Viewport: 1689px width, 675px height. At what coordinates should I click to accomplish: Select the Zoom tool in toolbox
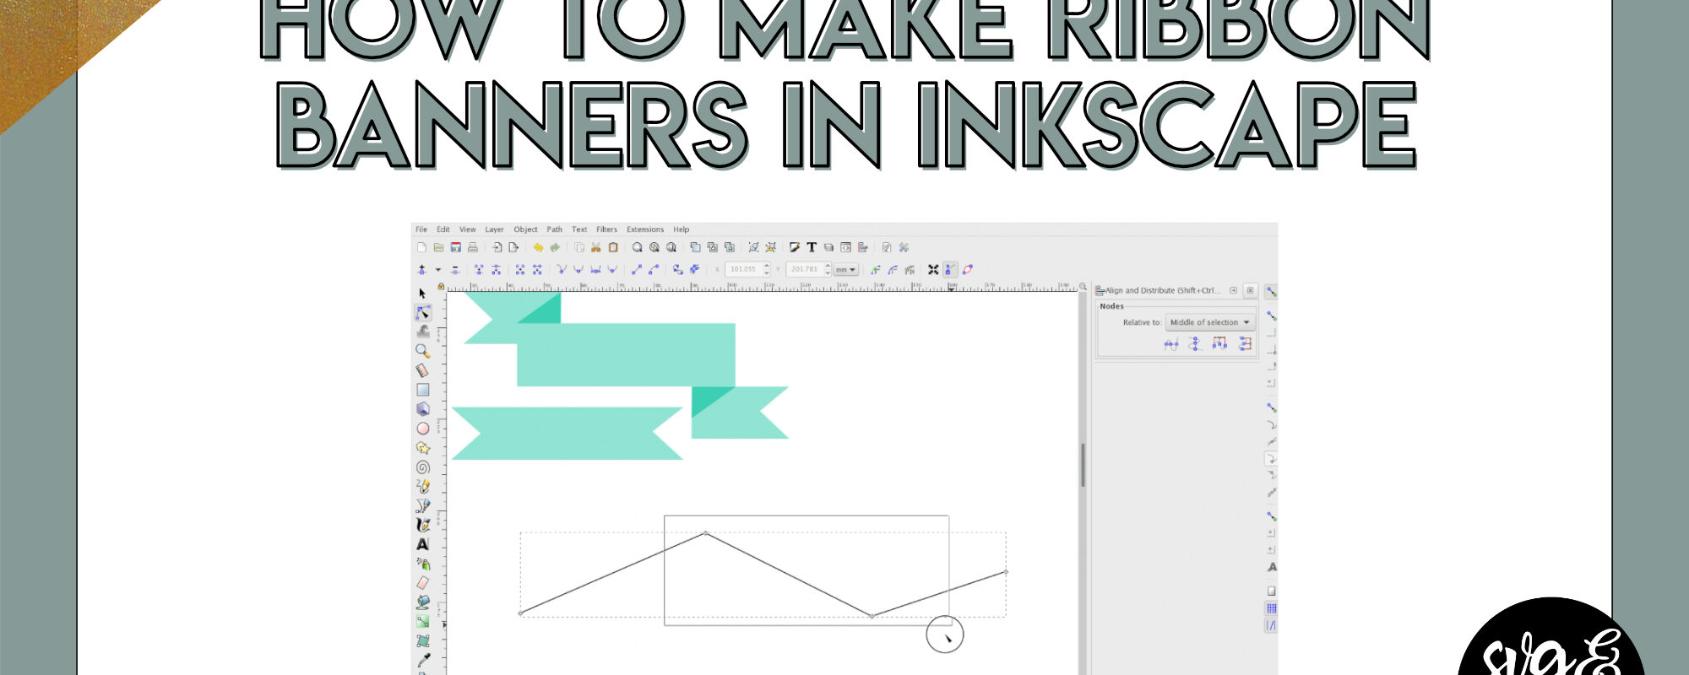pos(422,351)
